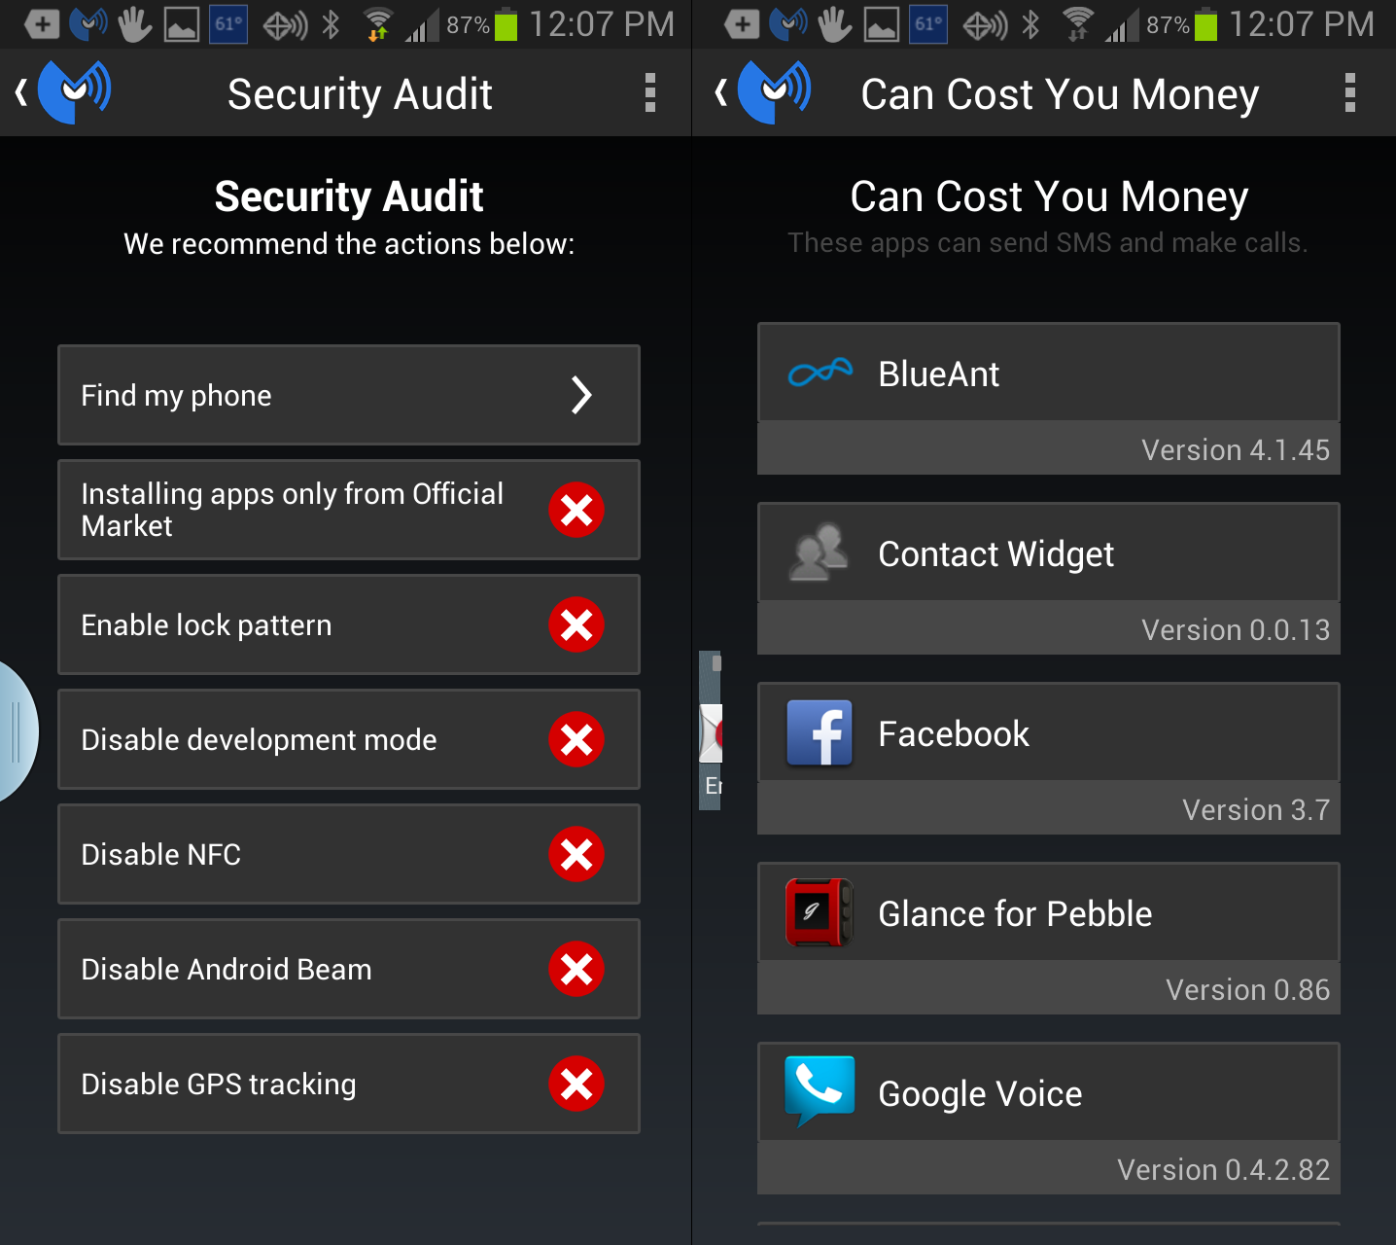The image size is (1396, 1245).
Task: Toggle the red X for Disable GPS tracking
Action: 576,1085
